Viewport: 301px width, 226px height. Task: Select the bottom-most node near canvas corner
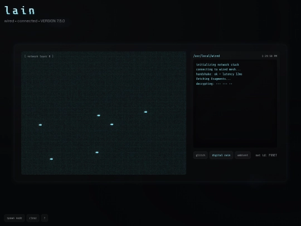coord(51,159)
